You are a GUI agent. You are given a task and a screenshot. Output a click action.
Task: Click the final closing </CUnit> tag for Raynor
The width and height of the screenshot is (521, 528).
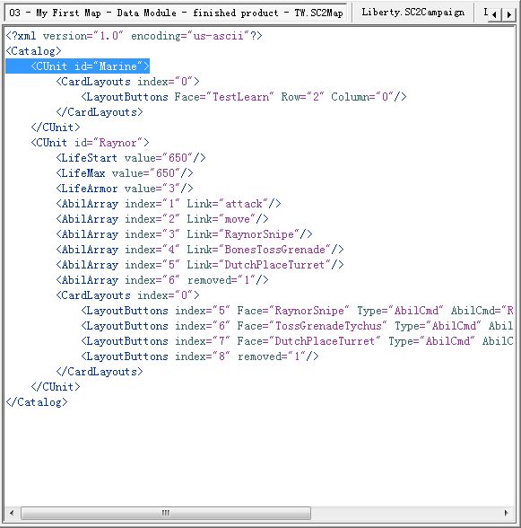tap(56, 387)
